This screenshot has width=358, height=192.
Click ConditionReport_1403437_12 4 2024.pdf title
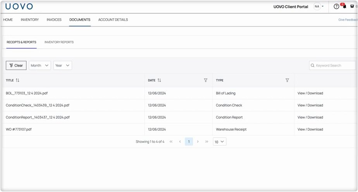(38, 117)
